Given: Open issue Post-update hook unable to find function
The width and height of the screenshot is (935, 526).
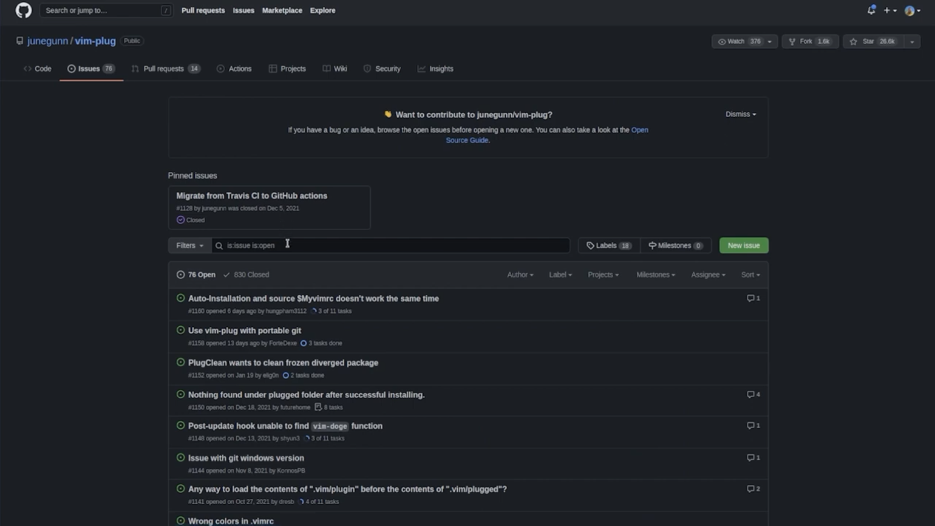Looking at the screenshot, I should click(x=285, y=426).
